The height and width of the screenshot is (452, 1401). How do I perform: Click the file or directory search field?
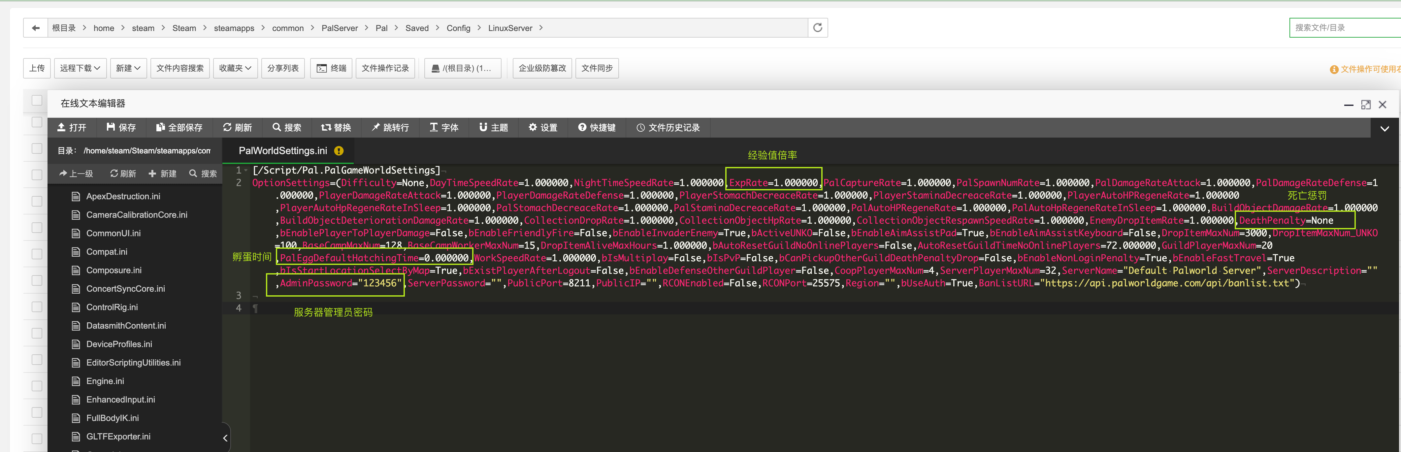pyautogui.click(x=1343, y=28)
